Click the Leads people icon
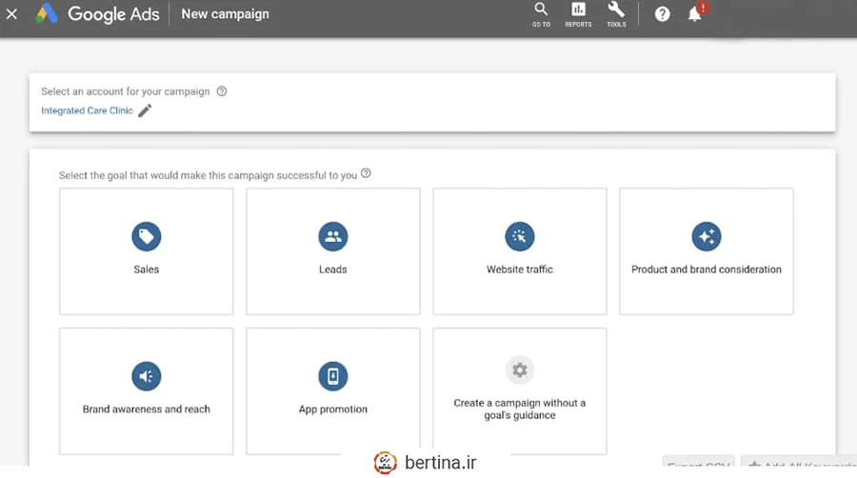 [x=332, y=236]
